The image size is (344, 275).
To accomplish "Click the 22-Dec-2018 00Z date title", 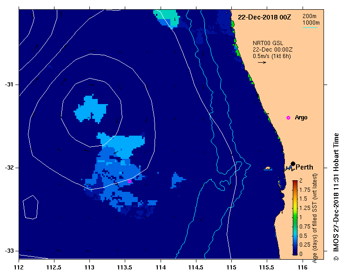I will coord(264,17).
